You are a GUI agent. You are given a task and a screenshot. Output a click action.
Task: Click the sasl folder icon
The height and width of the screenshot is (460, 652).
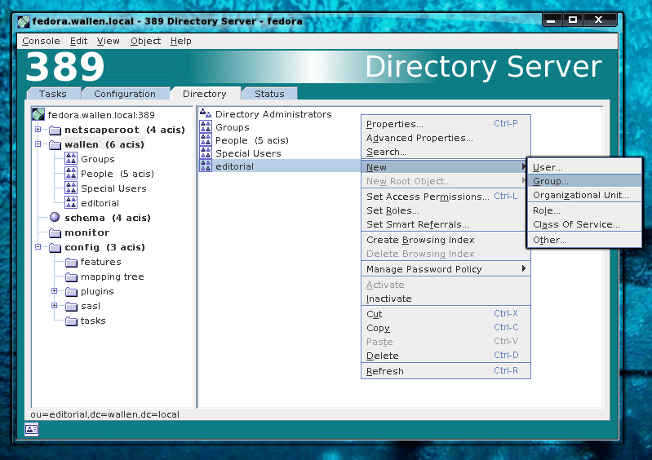[72, 306]
